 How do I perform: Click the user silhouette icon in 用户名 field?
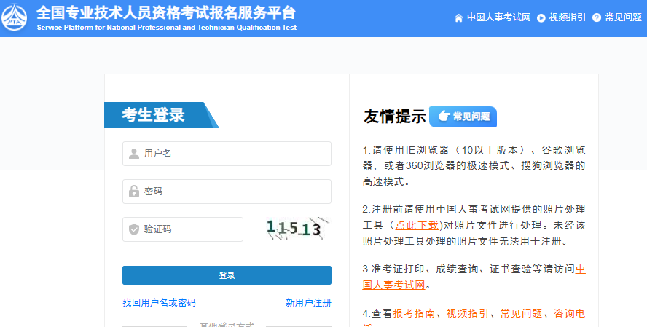click(134, 154)
